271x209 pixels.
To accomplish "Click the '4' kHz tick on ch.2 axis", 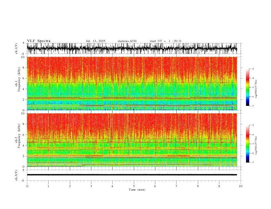I will pyautogui.click(x=24, y=145).
